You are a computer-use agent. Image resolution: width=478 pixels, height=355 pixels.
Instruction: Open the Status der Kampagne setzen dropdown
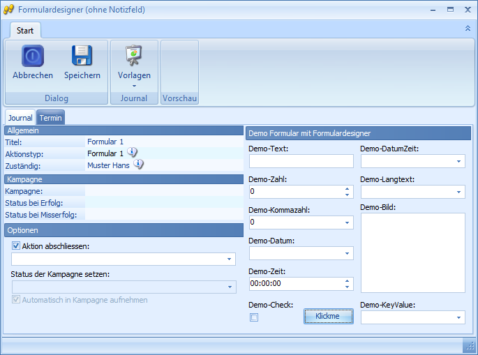pyautogui.click(x=230, y=287)
